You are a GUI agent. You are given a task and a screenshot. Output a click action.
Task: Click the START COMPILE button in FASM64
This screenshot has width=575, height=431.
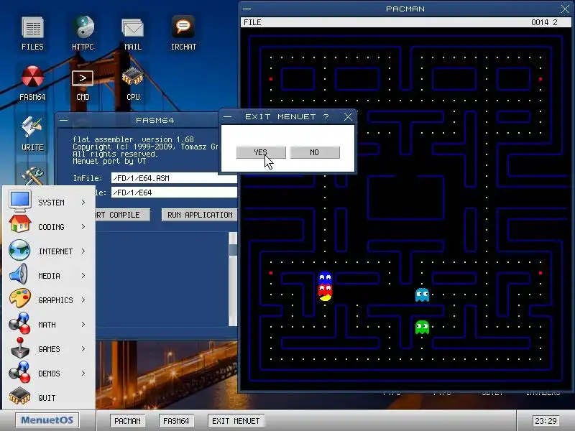[122, 215]
